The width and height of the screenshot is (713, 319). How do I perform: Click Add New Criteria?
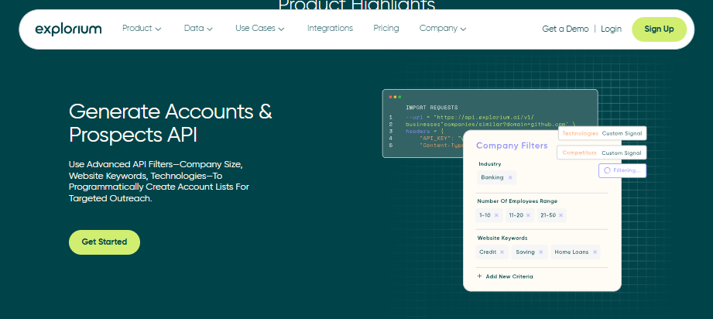(x=505, y=276)
